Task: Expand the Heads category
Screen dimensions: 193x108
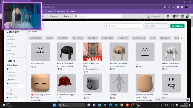Action: (24, 50)
